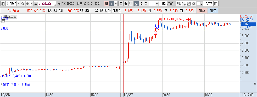Click the 매수 buy button

tap(202, 11)
